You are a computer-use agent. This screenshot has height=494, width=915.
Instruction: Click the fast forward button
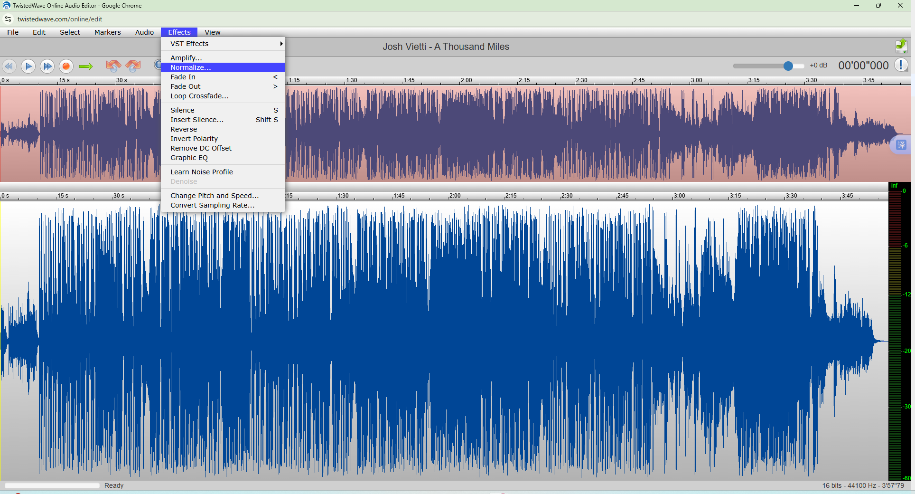[x=47, y=66]
